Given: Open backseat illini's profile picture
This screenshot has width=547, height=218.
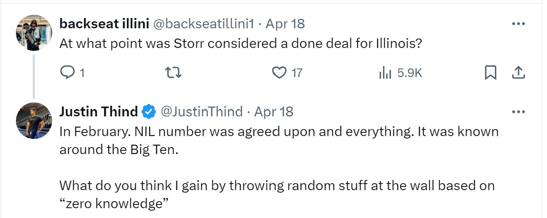Looking at the screenshot, I should (x=34, y=33).
